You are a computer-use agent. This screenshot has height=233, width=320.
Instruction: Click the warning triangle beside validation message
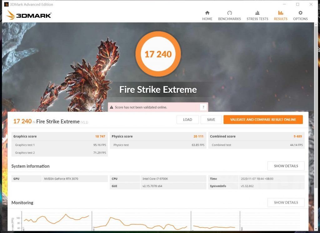[112, 107]
